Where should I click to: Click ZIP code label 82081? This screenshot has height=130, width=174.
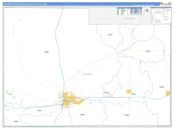point(110,35)
